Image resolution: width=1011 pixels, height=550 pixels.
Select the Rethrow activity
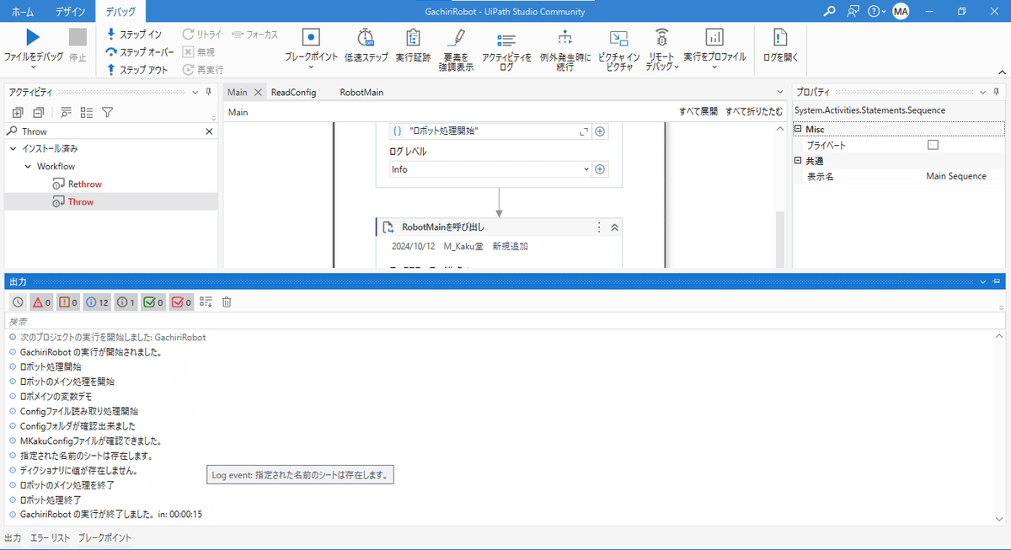(85, 184)
